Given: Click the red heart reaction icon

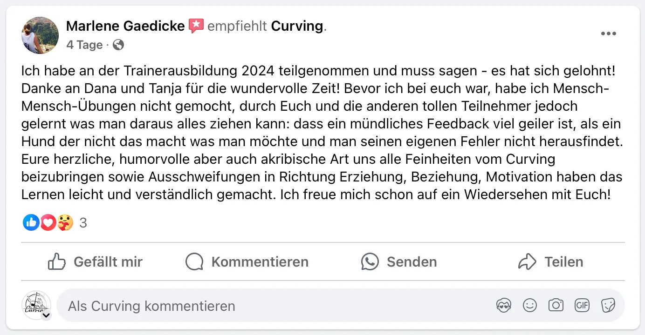Looking at the screenshot, I should click(x=48, y=223).
